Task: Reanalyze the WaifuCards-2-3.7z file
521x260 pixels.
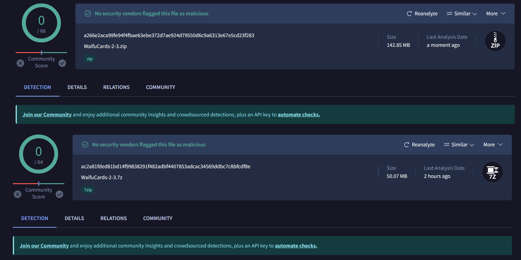Action: pyautogui.click(x=419, y=145)
